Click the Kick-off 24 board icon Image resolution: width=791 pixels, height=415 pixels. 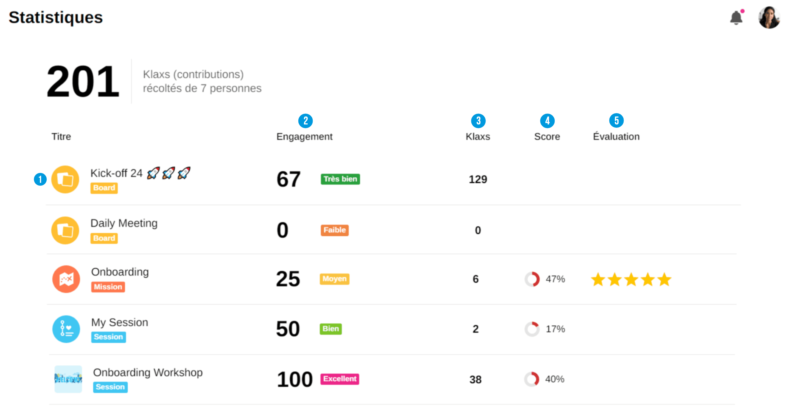65,180
